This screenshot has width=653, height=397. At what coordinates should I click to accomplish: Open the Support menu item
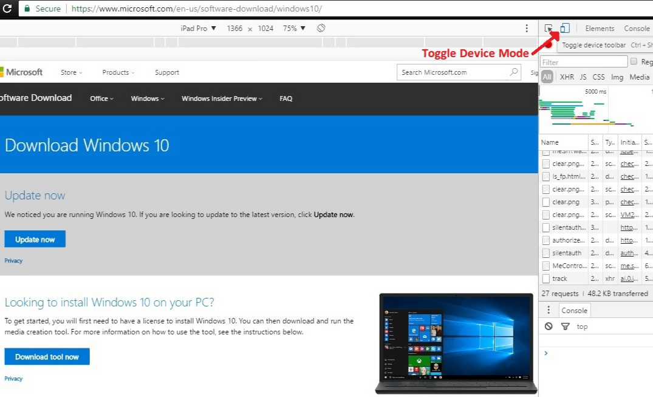tap(167, 72)
